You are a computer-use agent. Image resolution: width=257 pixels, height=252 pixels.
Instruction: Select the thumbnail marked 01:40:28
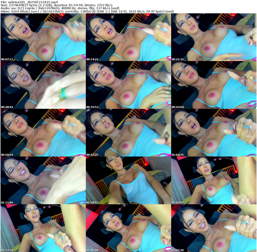[128, 228]
